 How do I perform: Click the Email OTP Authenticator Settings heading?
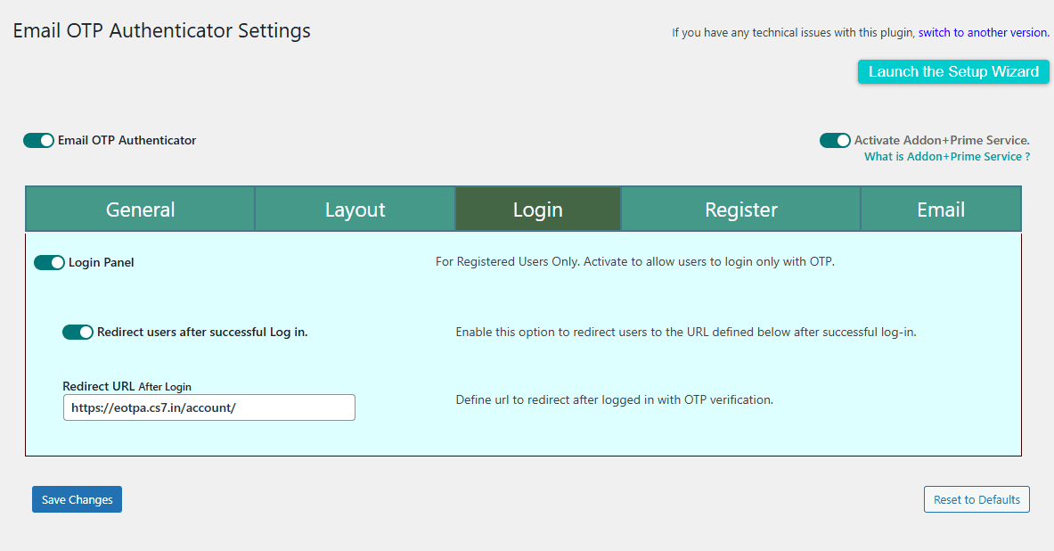click(161, 30)
